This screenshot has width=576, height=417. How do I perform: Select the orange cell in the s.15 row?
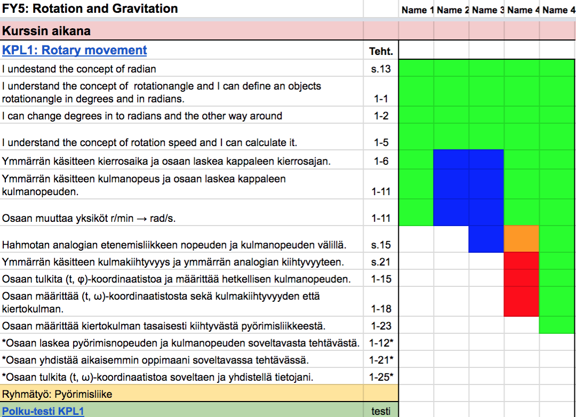tap(522, 239)
